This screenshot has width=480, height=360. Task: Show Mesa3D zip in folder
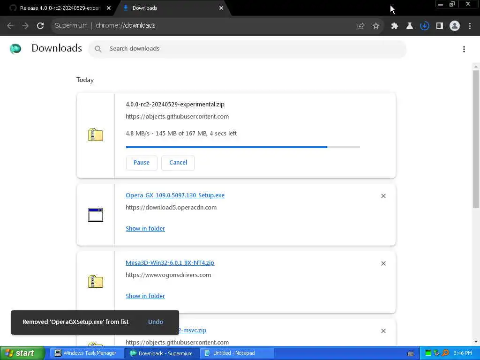pos(145,296)
